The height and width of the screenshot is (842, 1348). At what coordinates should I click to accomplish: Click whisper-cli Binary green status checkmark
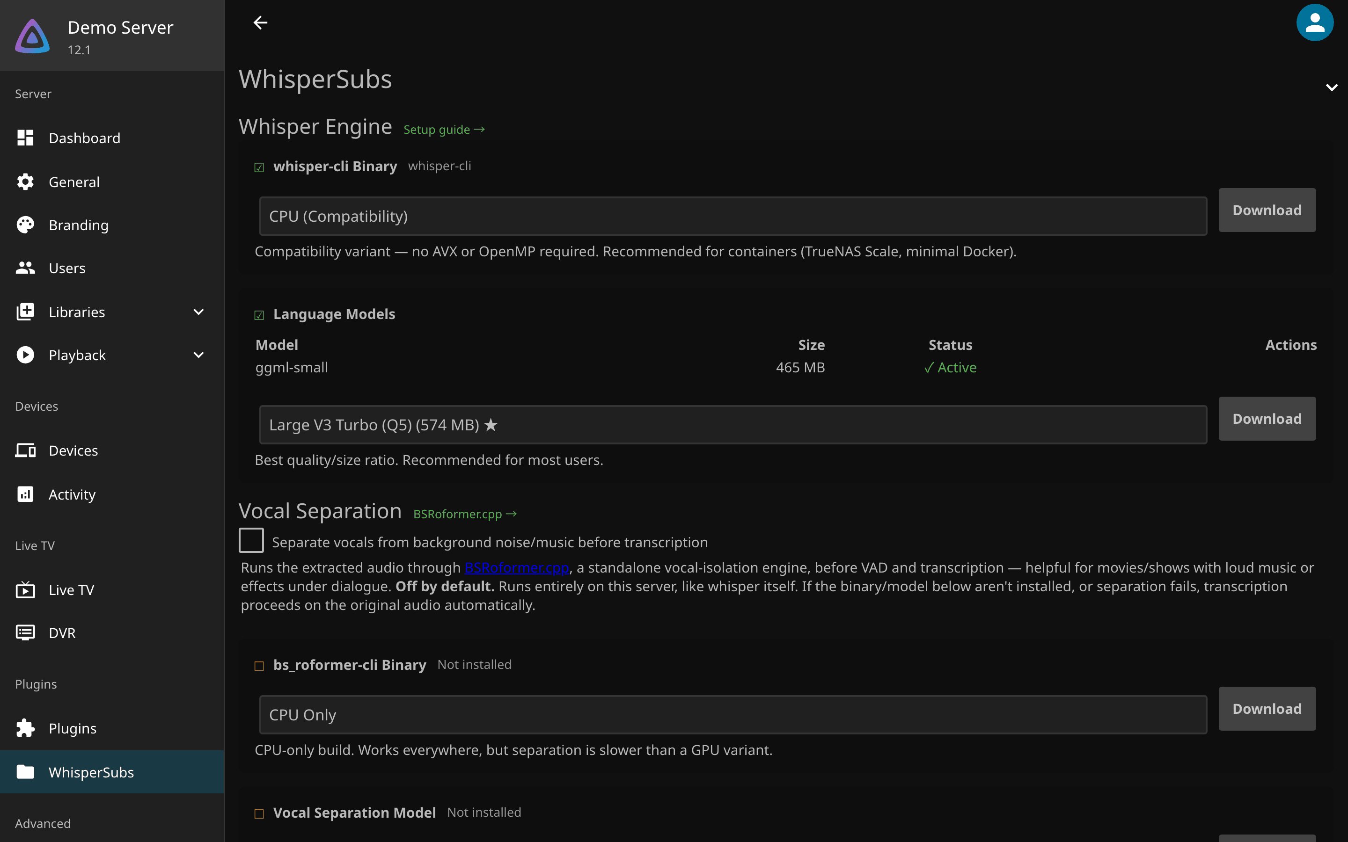[259, 167]
